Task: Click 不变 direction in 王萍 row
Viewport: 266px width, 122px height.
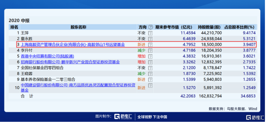Action: coord(142,33)
